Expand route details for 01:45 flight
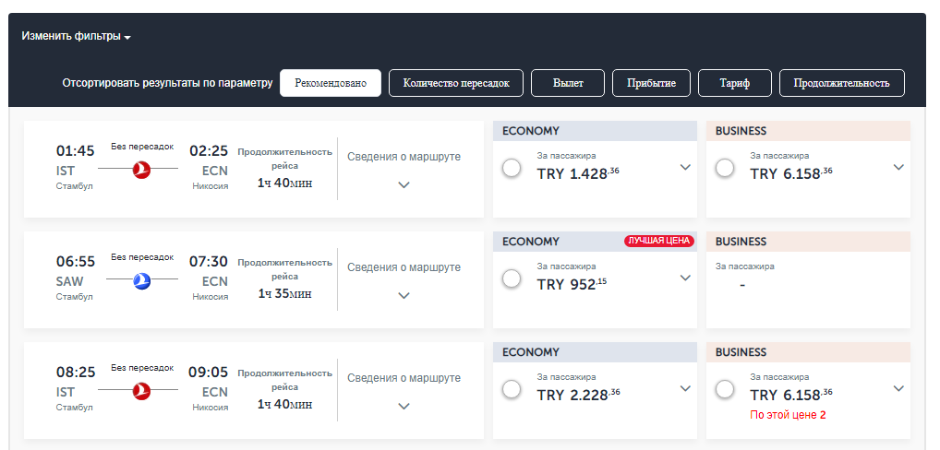Image resolution: width=940 pixels, height=450 pixels. 404,184
